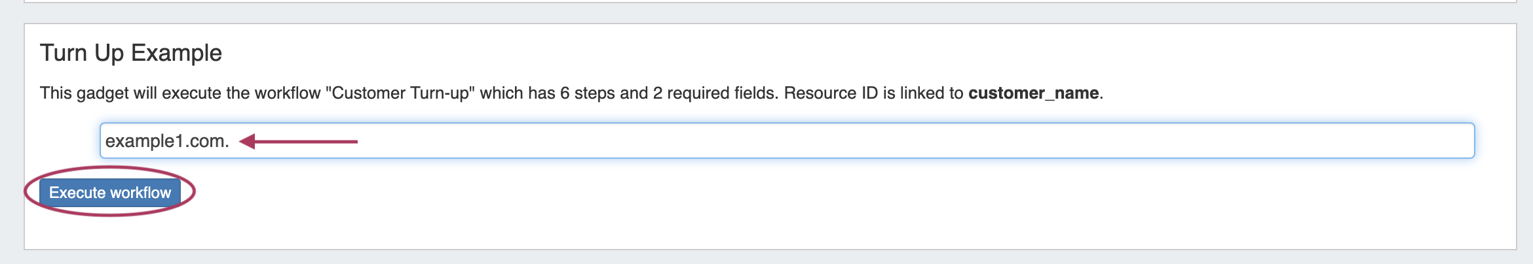Click the "6 steps" text in description

pos(587,93)
